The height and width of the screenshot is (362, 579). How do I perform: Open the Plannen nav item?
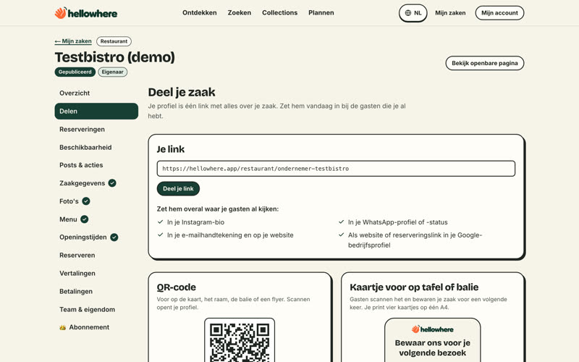[x=321, y=12]
